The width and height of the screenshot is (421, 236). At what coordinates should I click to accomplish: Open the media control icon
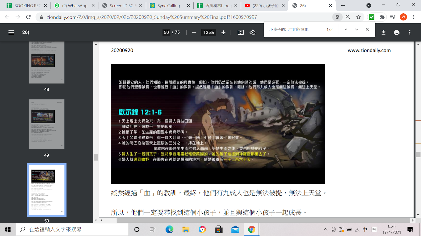(x=393, y=17)
